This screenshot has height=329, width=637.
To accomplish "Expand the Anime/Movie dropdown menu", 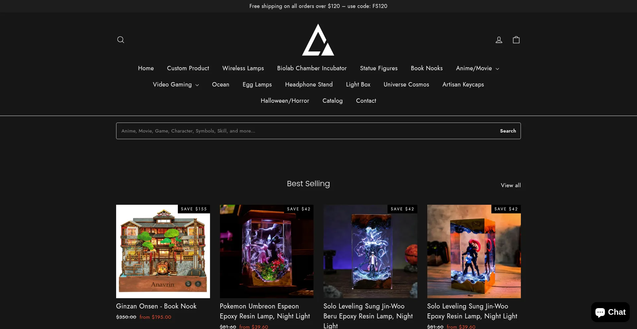I will (x=477, y=68).
